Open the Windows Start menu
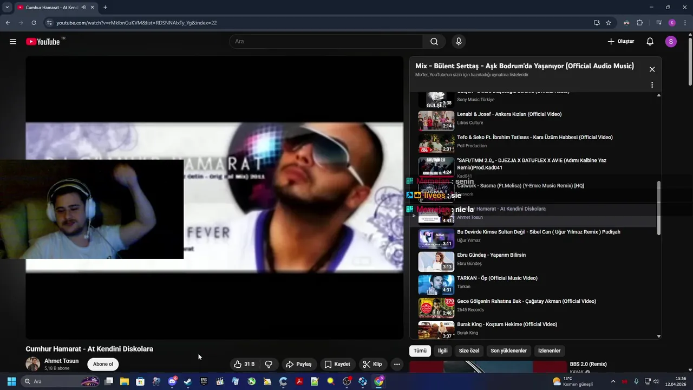 pos(11,381)
